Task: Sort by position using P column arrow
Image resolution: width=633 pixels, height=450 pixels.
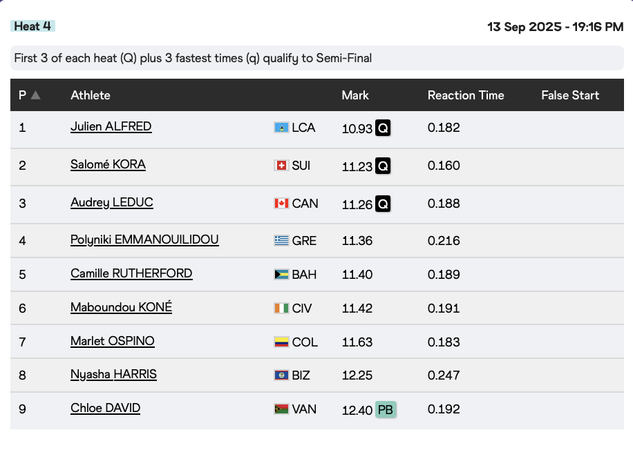Action: tap(35, 95)
